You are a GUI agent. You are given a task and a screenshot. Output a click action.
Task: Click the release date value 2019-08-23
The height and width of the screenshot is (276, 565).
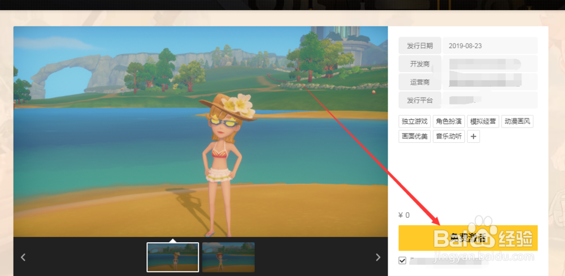(465, 46)
